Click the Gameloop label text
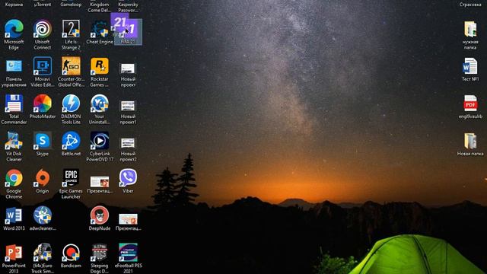Image resolution: width=487 pixels, height=274 pixels. [x=71, y=5]
